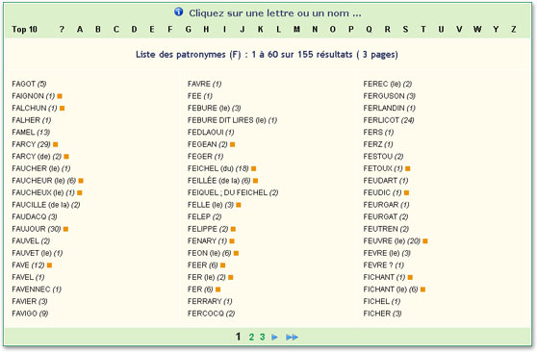Go to page 2 of results
The height and width of the screenshot is (352, 537).
click(251, 338)
